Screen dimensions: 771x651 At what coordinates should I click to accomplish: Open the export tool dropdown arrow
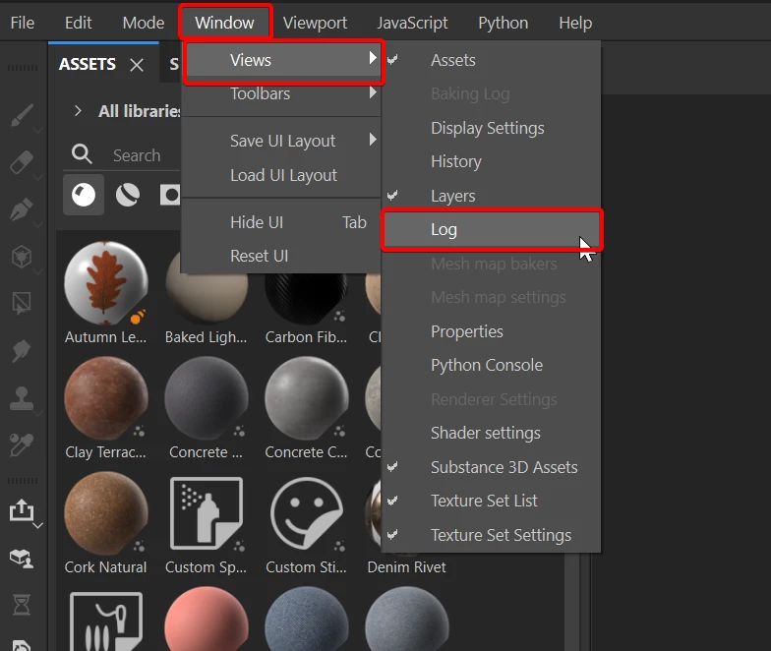(37, 525)
